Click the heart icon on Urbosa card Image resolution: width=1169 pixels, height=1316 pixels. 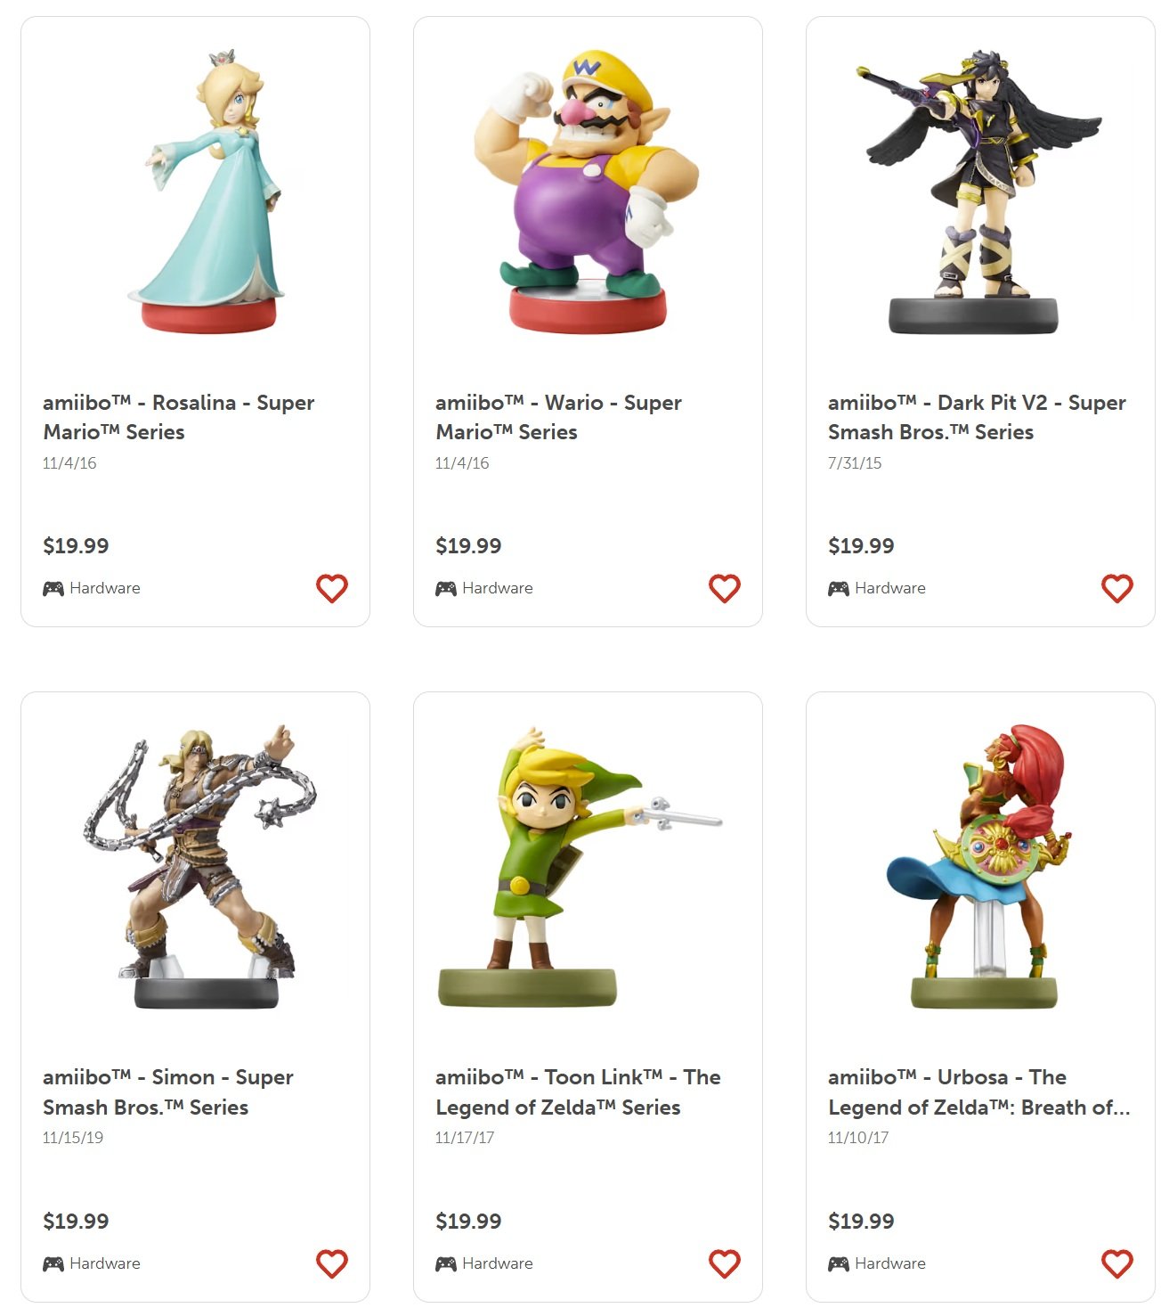tap(1117, 1263)
